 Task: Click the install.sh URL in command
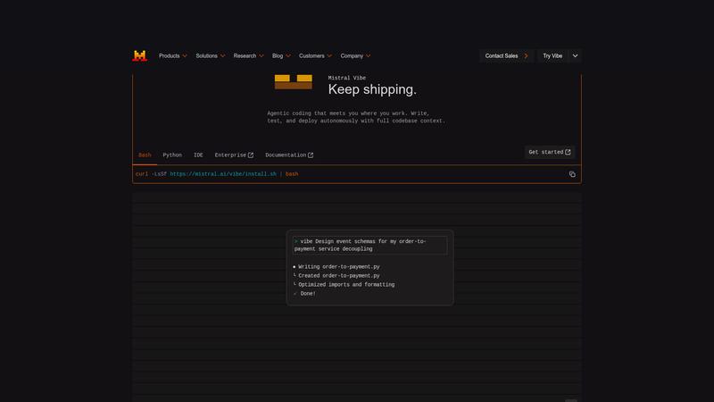tap(223, 174)
